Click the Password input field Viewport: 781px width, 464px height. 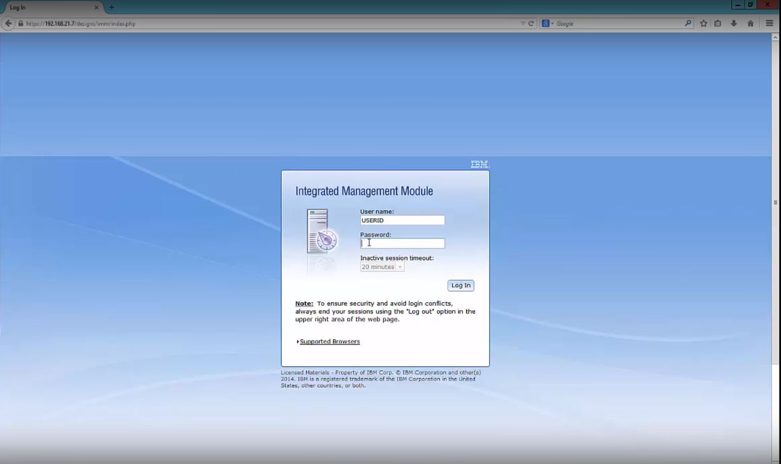point(402,243)
